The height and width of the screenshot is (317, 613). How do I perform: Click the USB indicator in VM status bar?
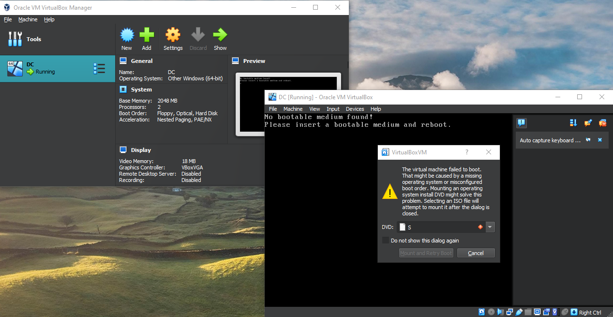pyautogui.click(x=519, y=312)
